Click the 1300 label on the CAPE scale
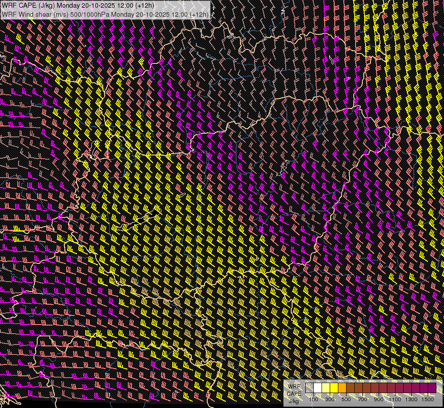 (411, 399)
